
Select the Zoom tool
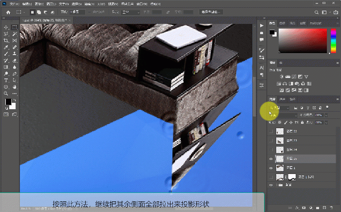click(x=6, y=94)
